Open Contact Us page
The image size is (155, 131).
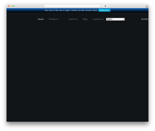point(98,19)
